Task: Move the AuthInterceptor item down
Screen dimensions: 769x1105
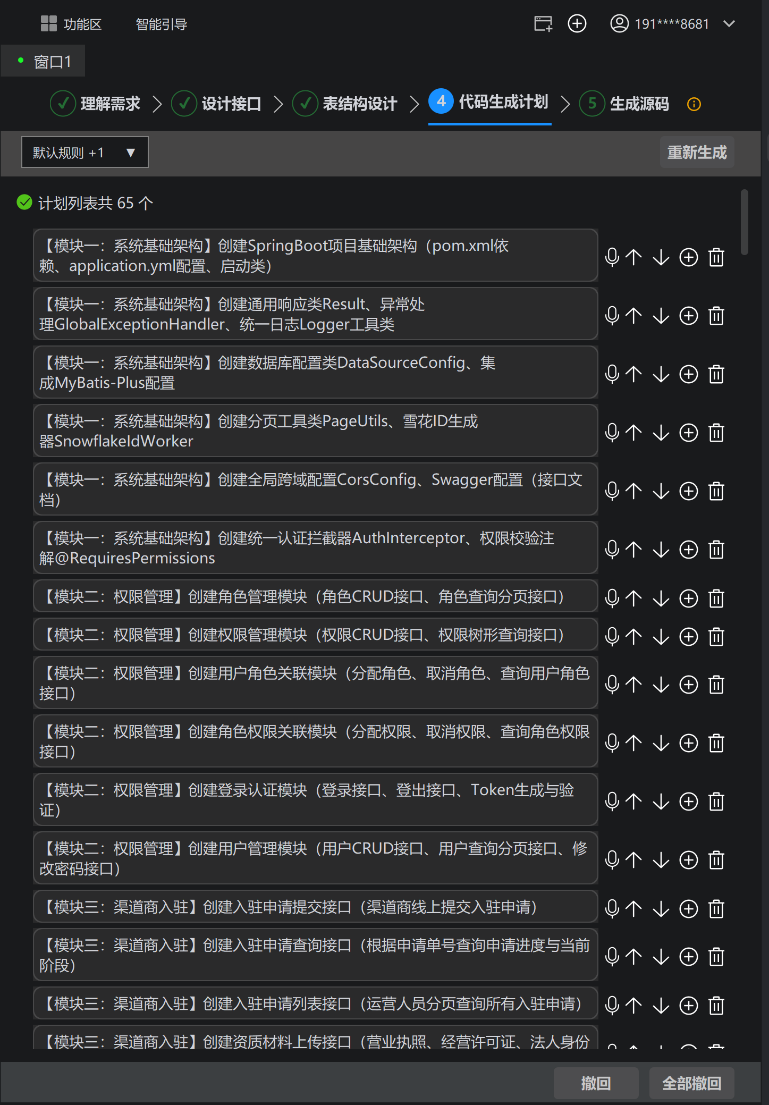Action: (x=661, y=550)
